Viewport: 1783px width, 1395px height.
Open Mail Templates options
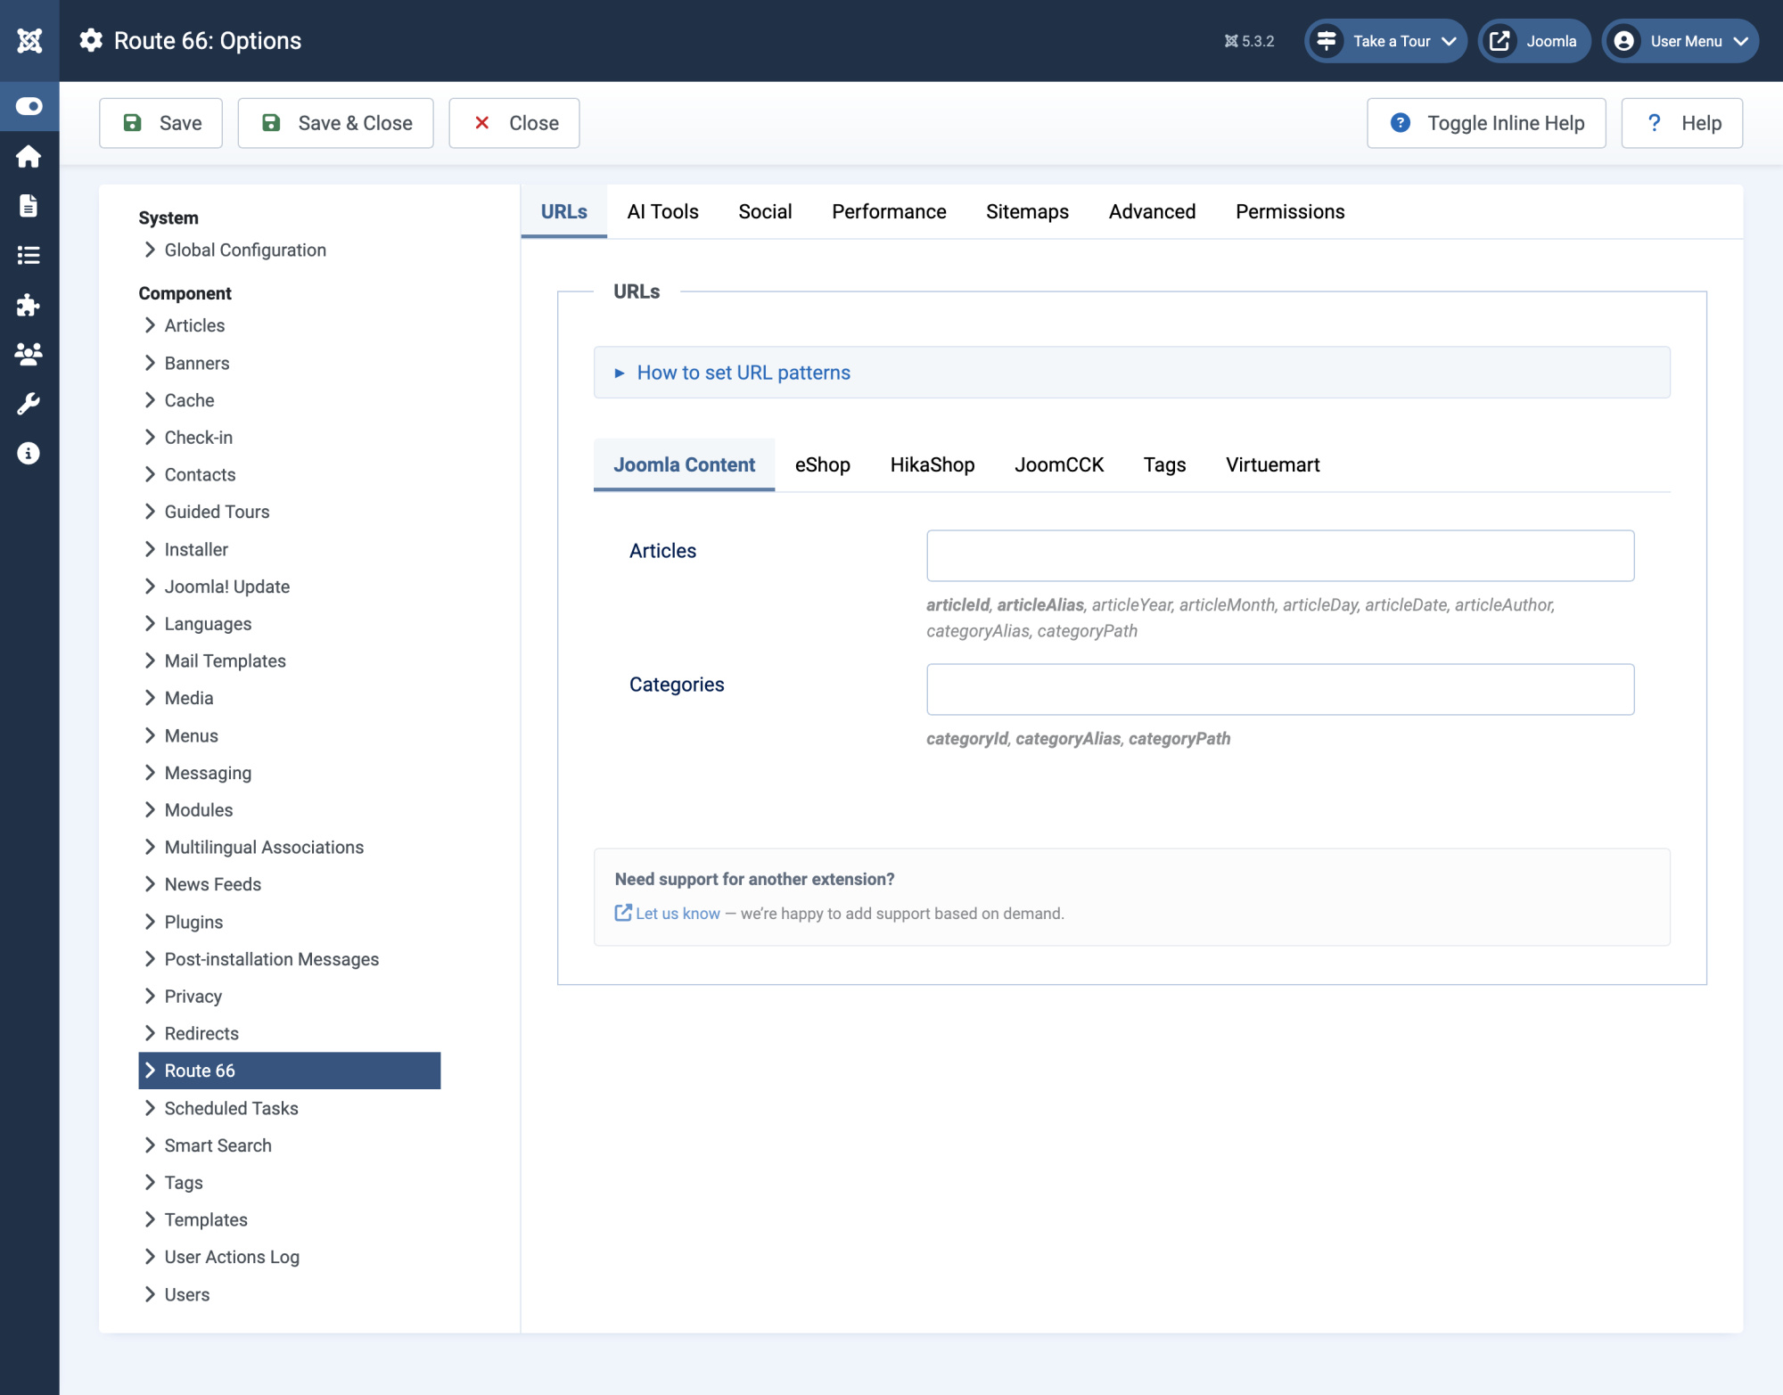pos(225,661)
